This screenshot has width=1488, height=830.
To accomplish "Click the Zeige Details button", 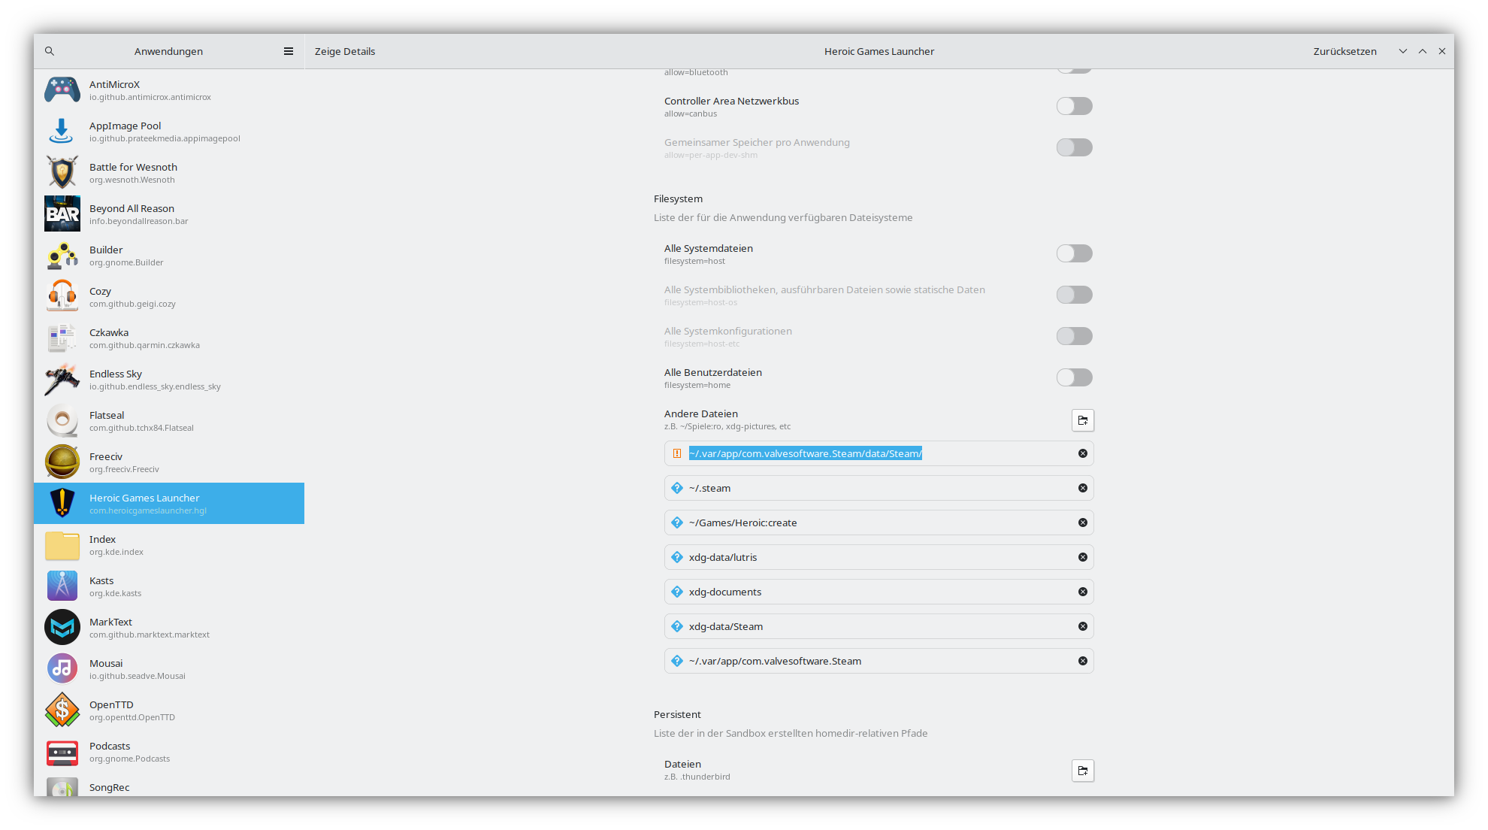I will click(345, 51).
